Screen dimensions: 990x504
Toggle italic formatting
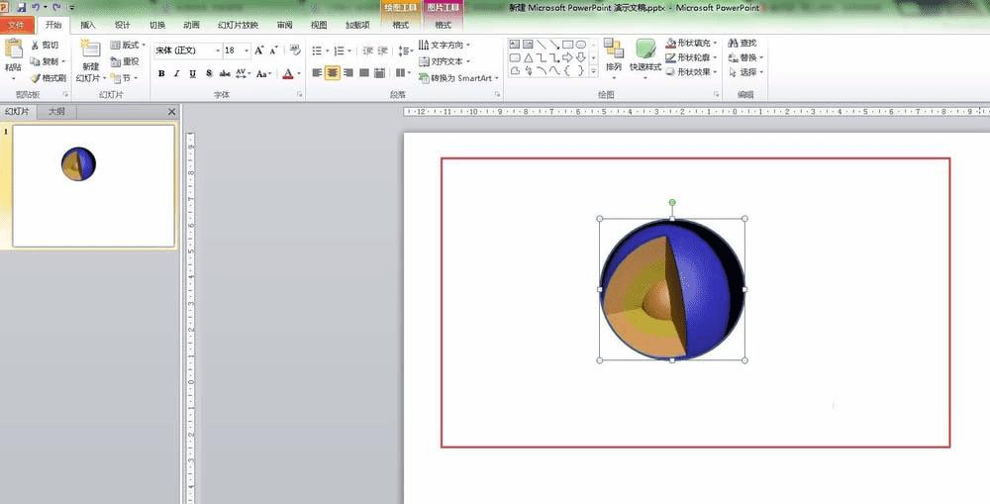point(177,73)
